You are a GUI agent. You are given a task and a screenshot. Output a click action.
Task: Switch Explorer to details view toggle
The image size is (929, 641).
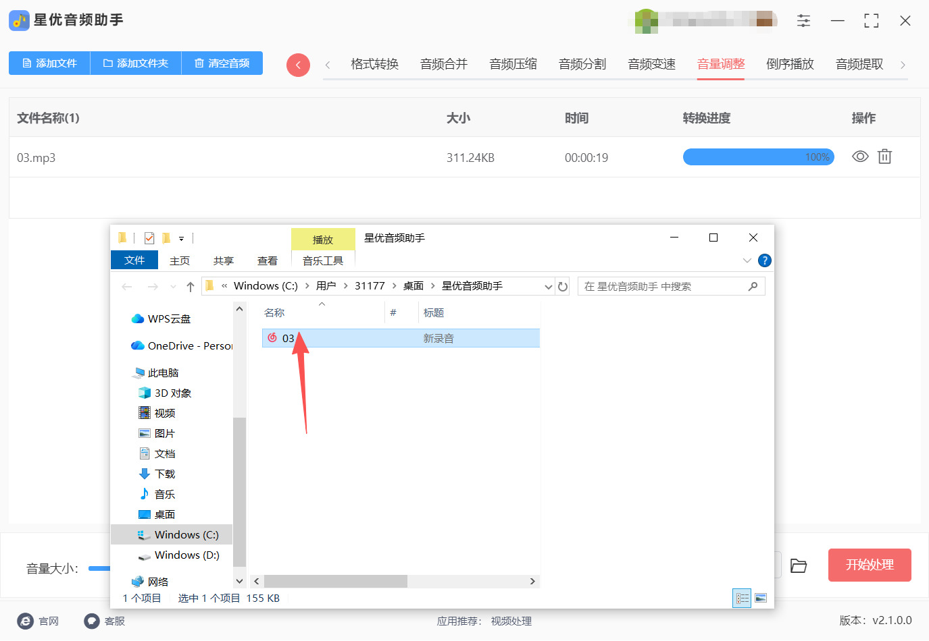pyautogui.click(x=741, y=598)
